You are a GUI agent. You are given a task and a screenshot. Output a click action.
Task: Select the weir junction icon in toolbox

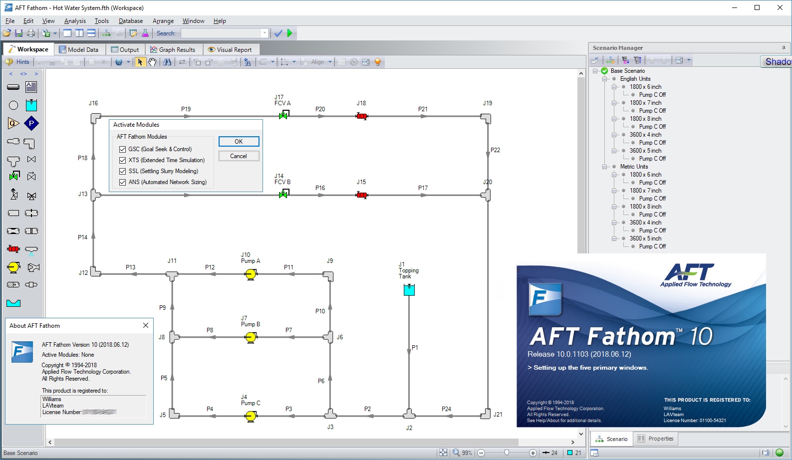(x=13, y=303)
